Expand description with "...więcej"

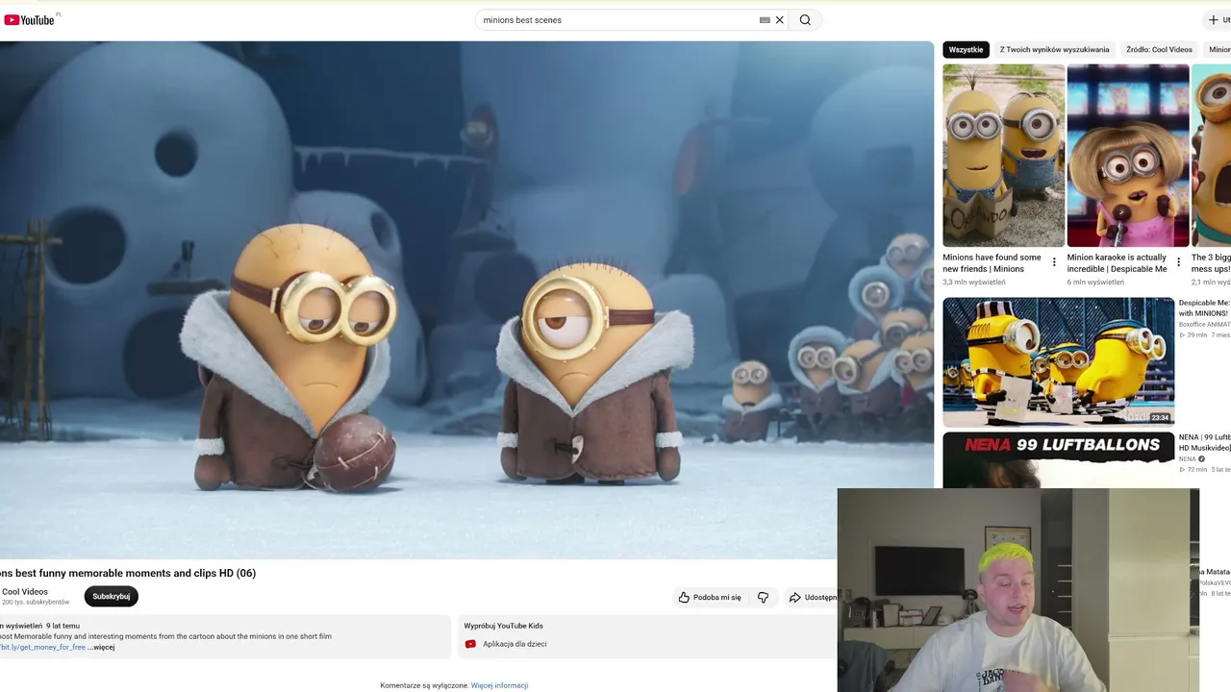(x=102, y=648)
